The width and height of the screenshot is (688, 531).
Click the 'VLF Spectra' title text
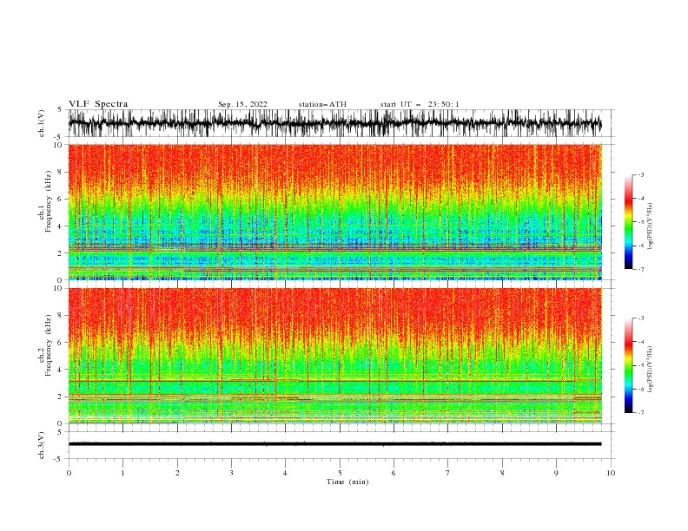click(98, 104)
